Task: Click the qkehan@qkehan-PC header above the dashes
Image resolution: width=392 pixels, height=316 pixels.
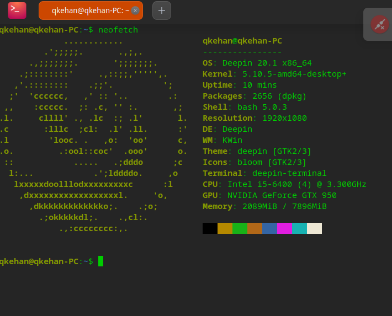Action: [x=242, y=41]
